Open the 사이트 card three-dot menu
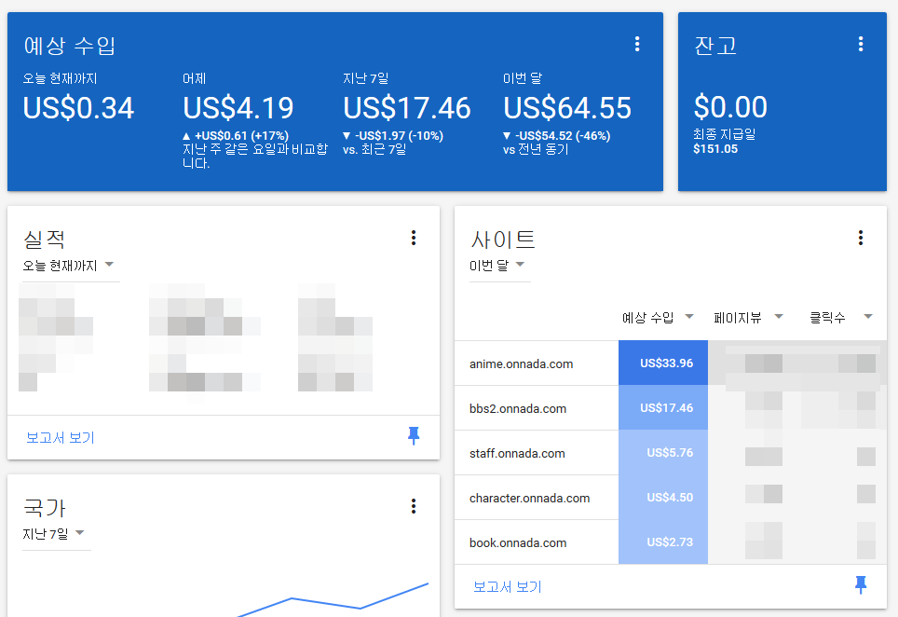The width and height of the screenshot is (898, 617). pos(861,238)
